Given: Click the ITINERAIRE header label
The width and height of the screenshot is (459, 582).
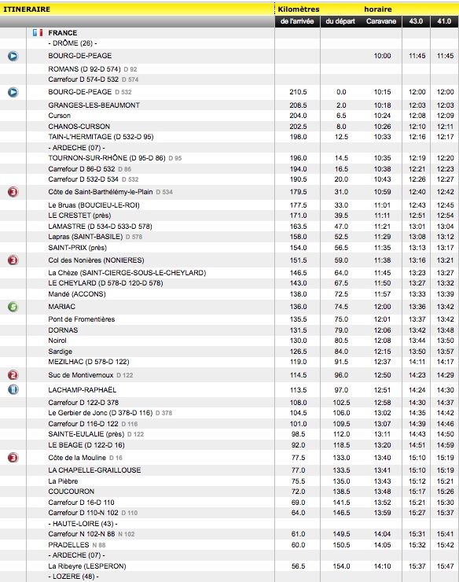Looking at the screenshot, I should pos(27,9).
